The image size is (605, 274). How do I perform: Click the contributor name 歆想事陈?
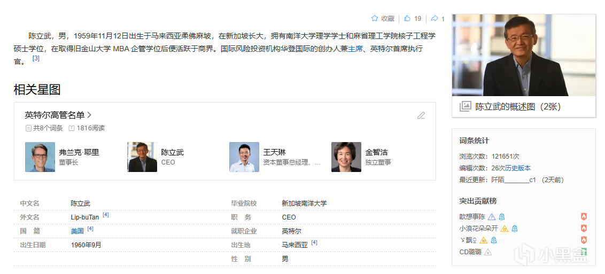tap(472, 217)
